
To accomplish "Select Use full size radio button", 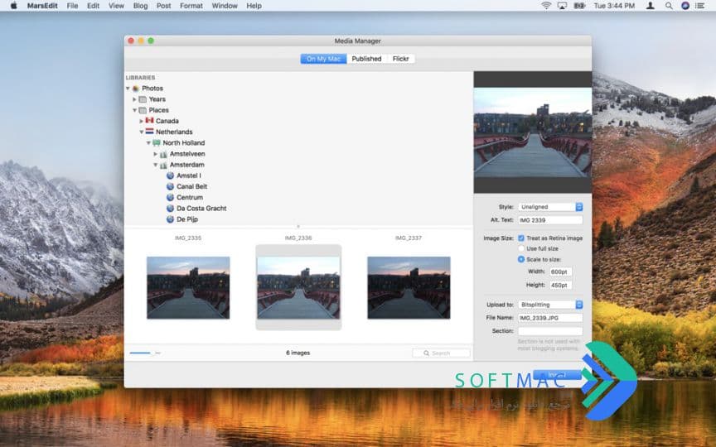I will [521, 248].
